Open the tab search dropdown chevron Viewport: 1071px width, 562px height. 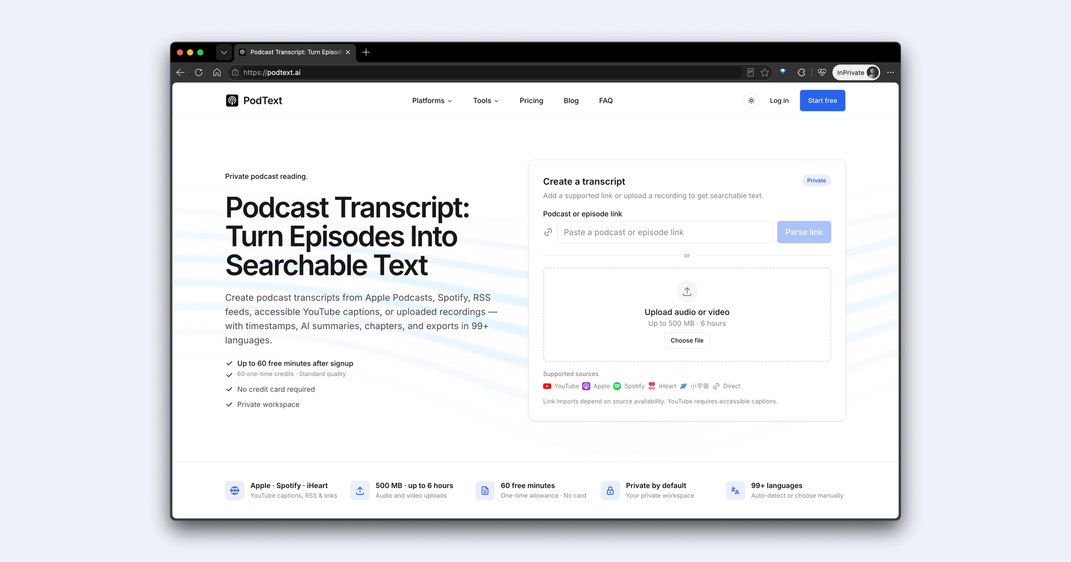pos(224,52)
